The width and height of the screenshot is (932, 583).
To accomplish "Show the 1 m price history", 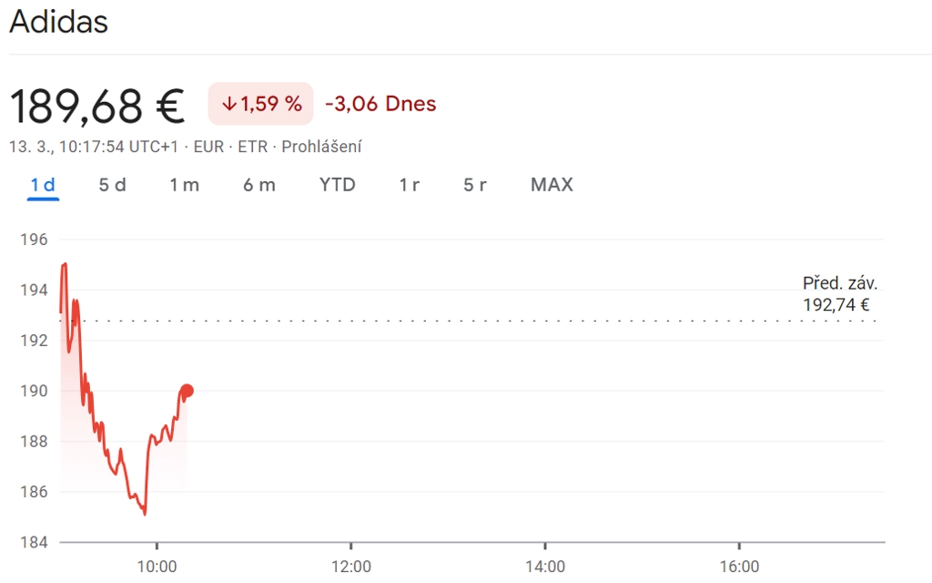I will coord(184,185).
